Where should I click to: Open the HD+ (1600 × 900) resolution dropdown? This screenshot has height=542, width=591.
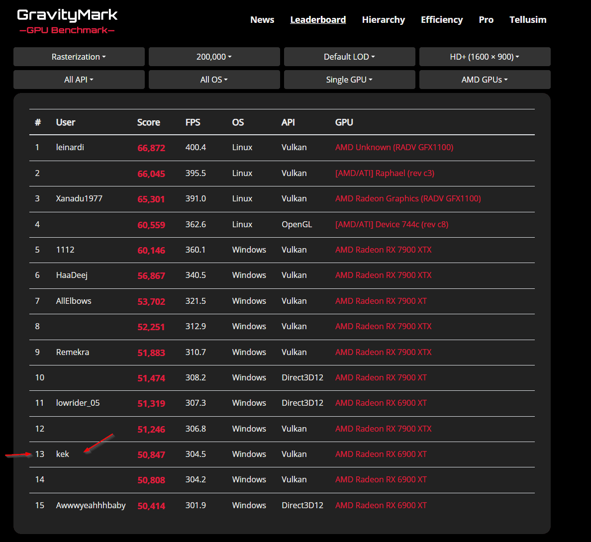tap(485, 57)
